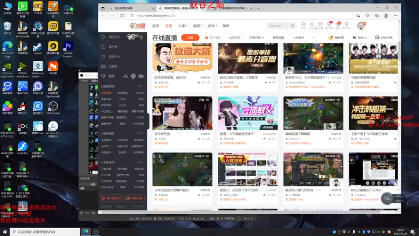
Task: Open the go-live camera icon in header
Action: [320, 25]
